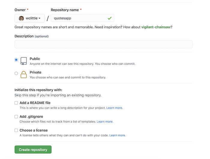Click the wclittle user avatar icon

(x=21, y=18)
